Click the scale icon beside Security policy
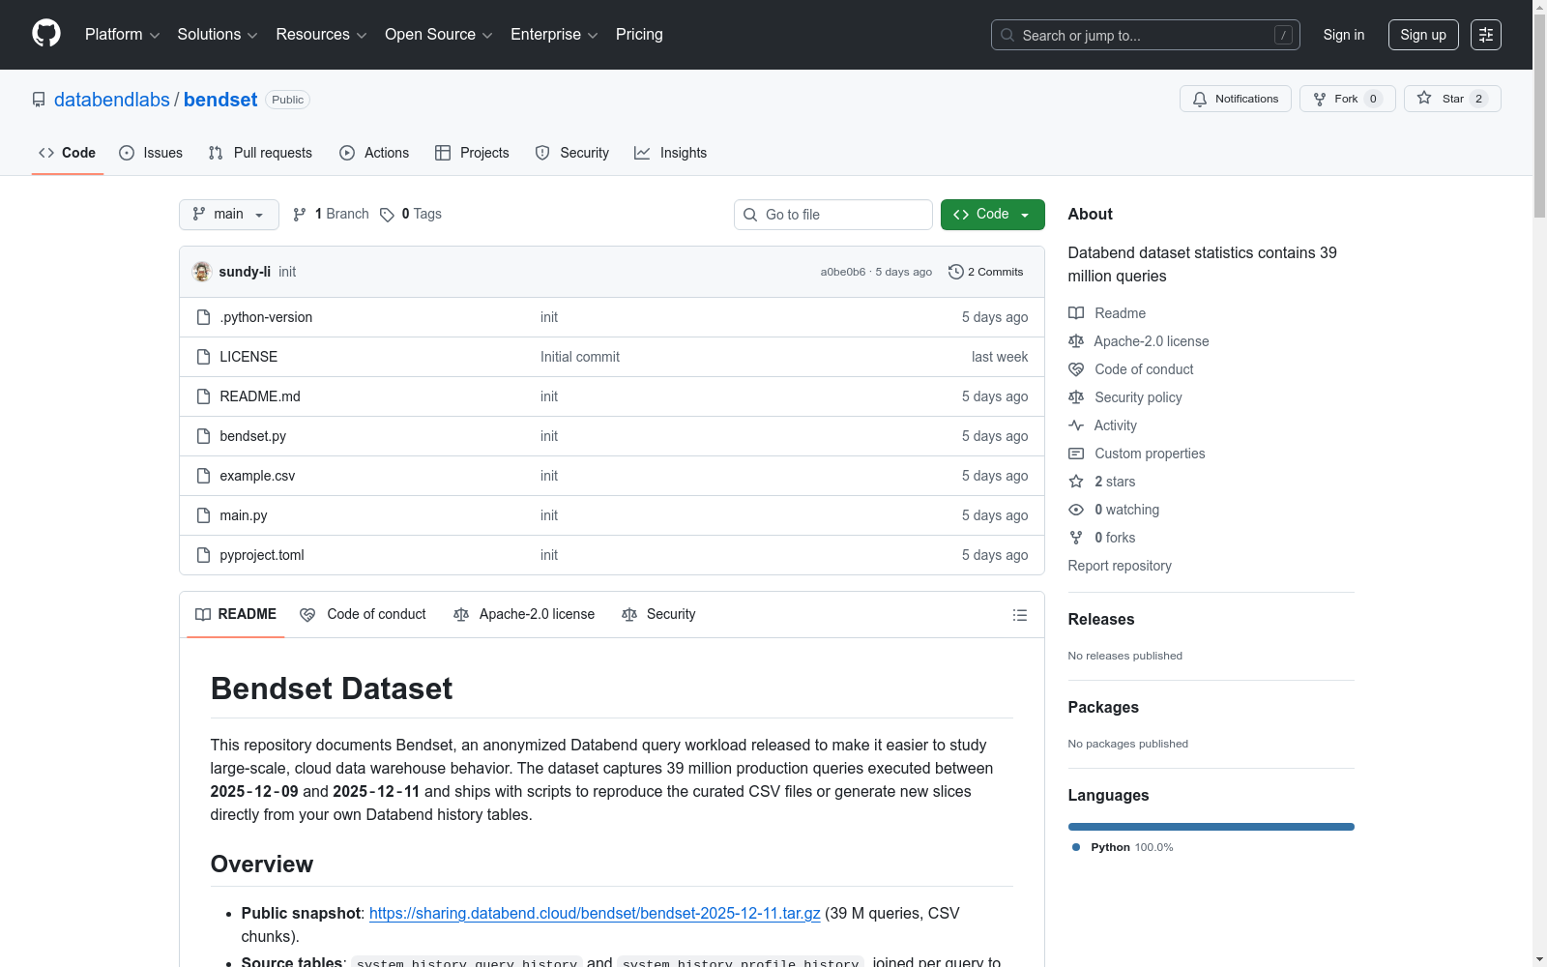The width and height of the screenshot is (1547, 967). pyautogui.click(x=1076, y=397)
